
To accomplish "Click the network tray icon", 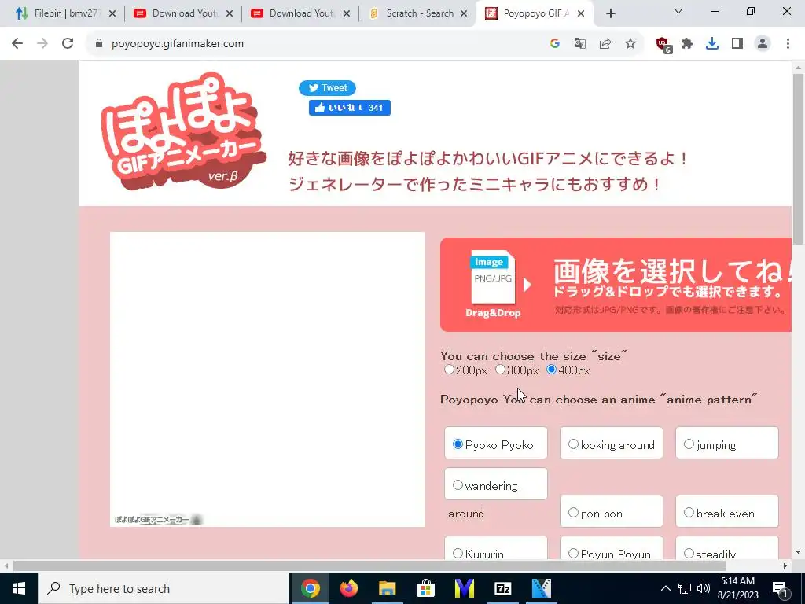I will 685,588.
